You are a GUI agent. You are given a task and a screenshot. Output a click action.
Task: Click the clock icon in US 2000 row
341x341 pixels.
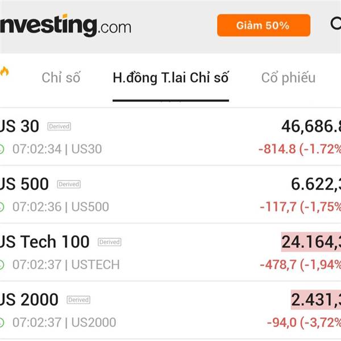[2, 323]
